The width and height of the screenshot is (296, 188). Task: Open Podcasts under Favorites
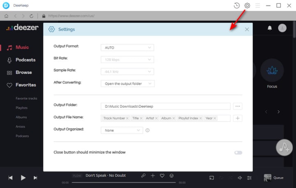tap(22, 136)
